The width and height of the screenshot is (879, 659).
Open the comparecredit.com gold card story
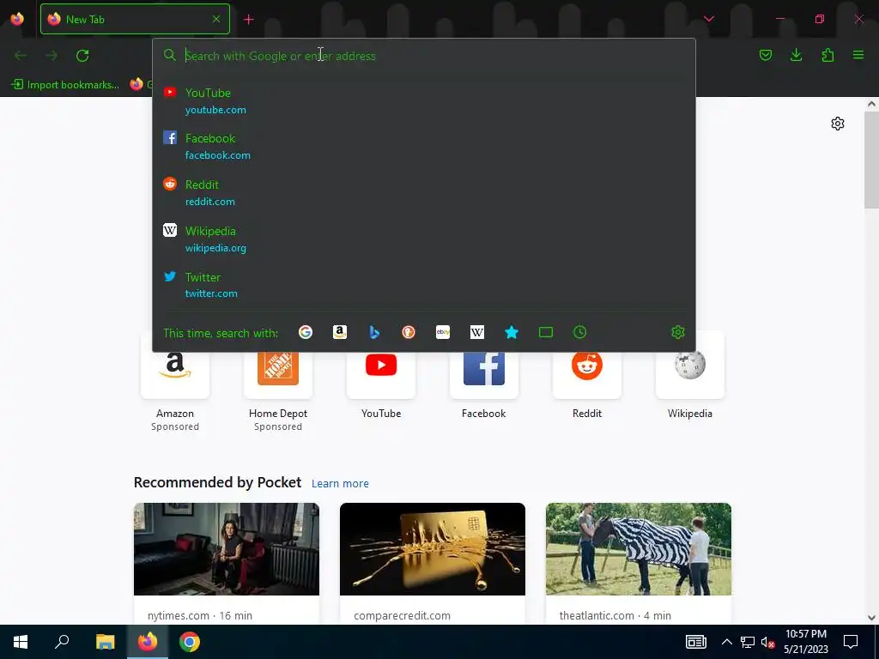tap(433, 549)
